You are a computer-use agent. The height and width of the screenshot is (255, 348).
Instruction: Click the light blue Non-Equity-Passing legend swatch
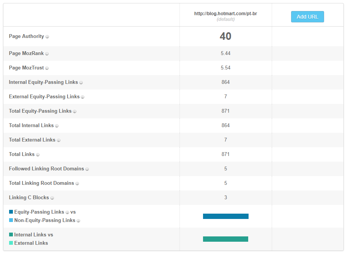tap(11, 220)
